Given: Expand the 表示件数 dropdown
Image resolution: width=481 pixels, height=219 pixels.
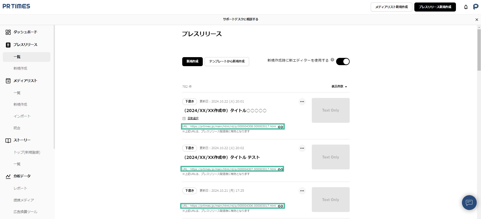Looking at the screenshot, I should click(339, 86).
